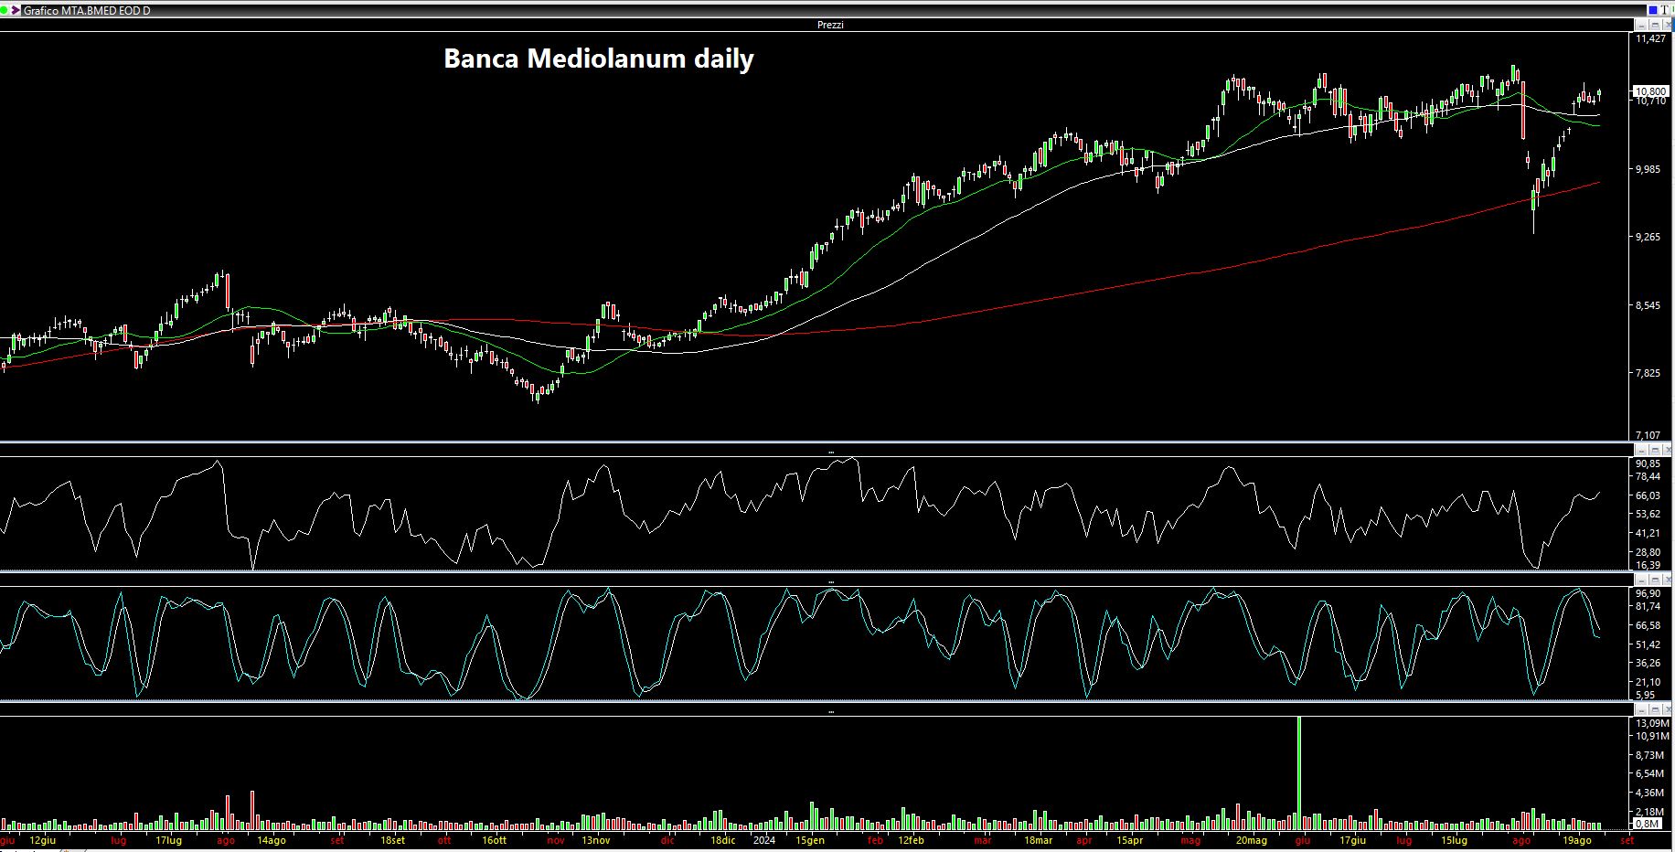
Task: Click the green status dot in title bar
Action: 4,10
